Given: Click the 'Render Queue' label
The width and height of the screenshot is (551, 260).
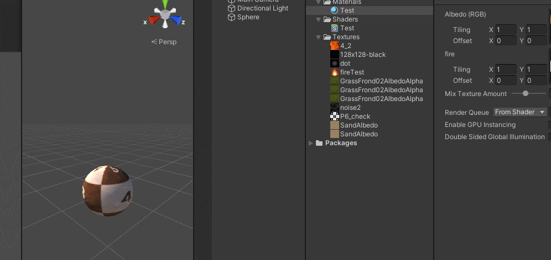Looking at the screenshot, I should [x=467, y=113].
